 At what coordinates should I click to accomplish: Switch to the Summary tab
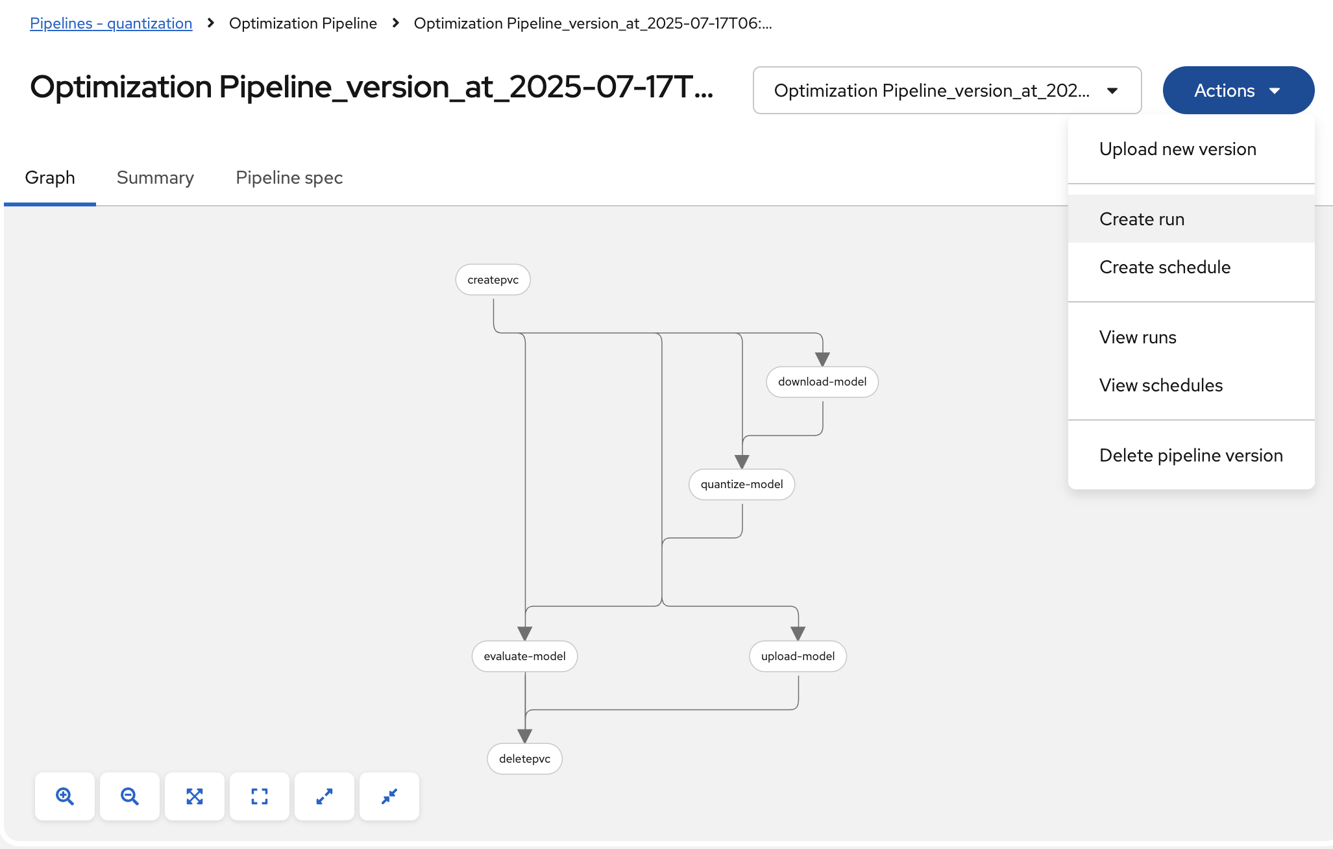(155, 178)
